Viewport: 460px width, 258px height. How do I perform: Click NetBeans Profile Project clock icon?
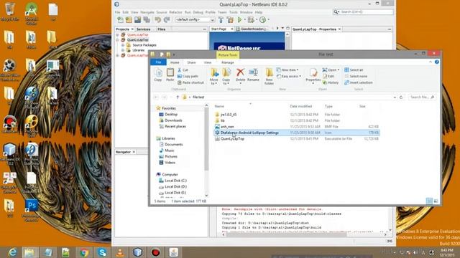[262, 20]
